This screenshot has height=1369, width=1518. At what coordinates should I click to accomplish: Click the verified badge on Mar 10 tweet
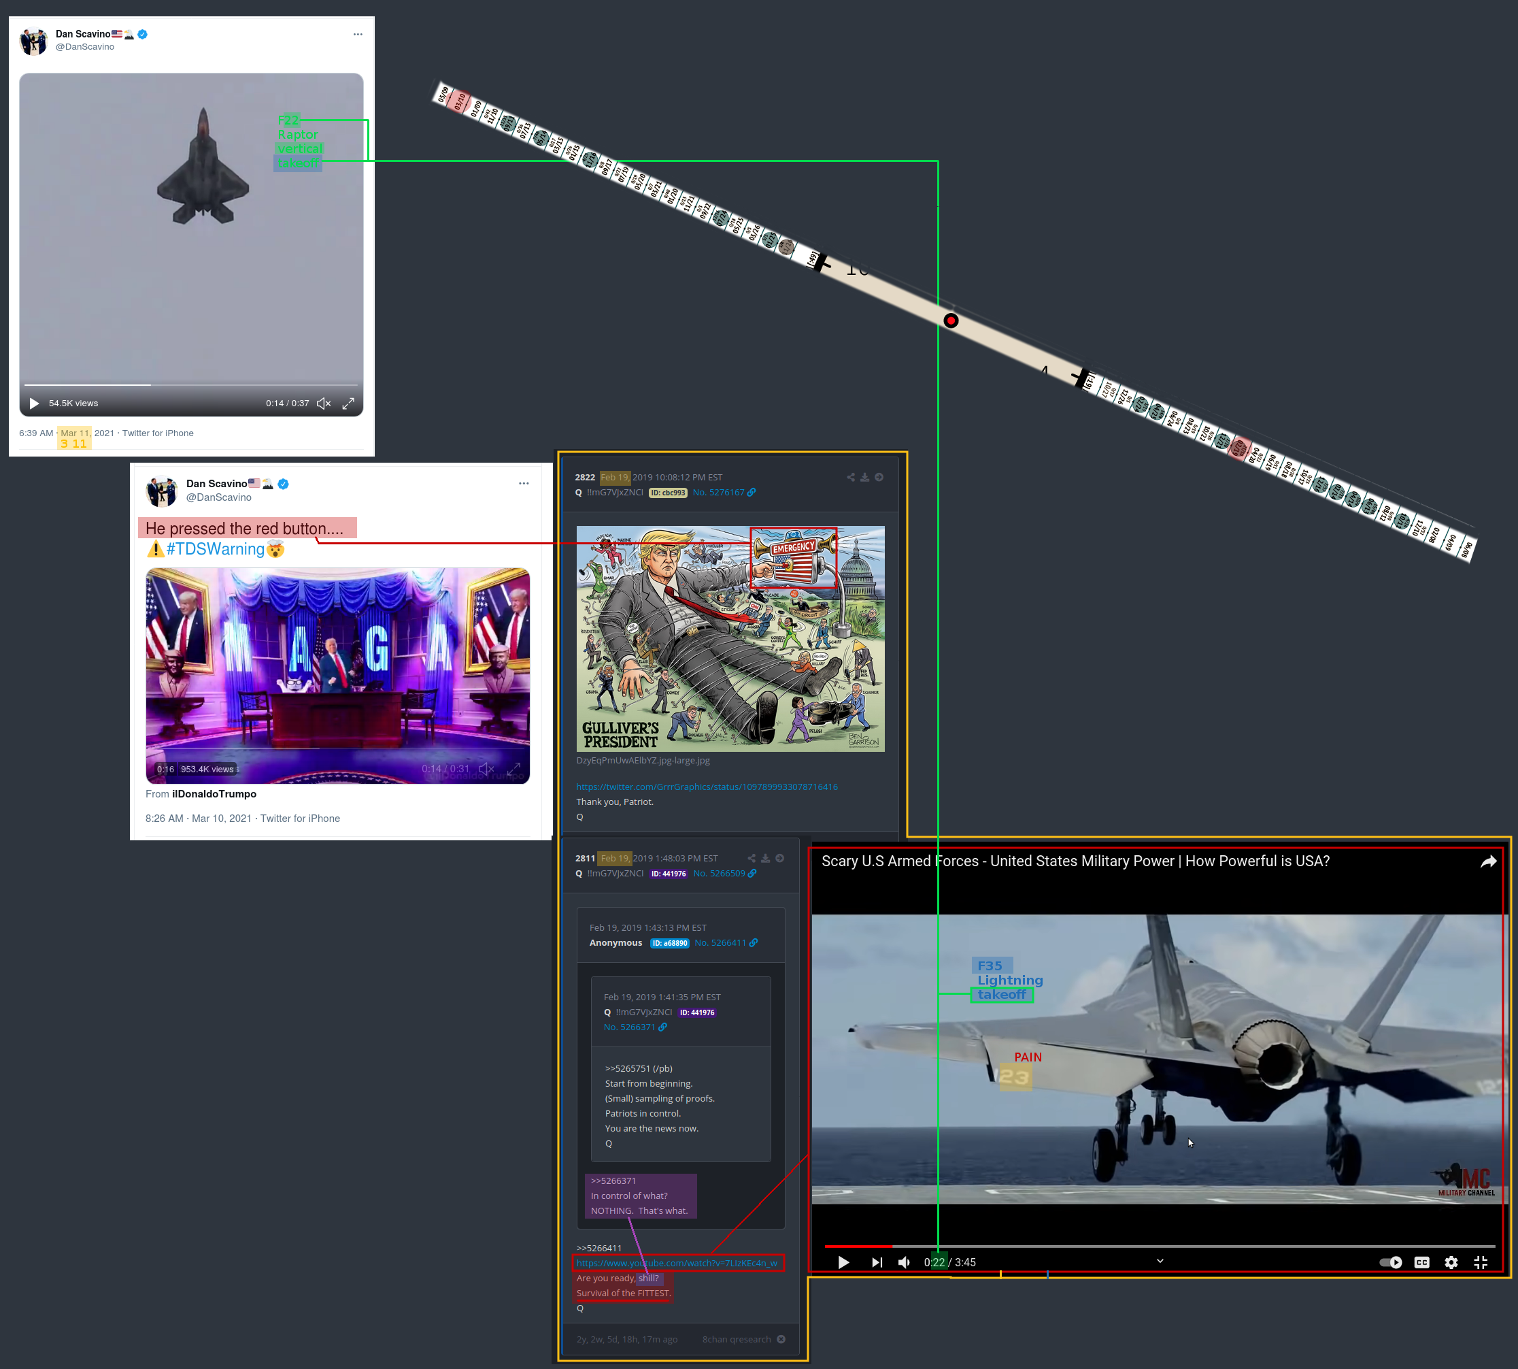tap(284, 484)
